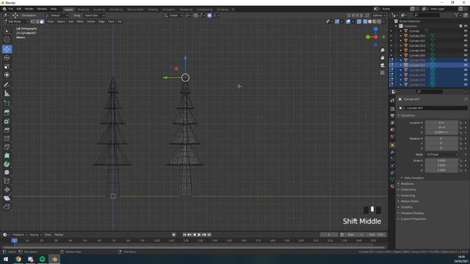Play the animation forward
Screen dimensions: 470x264
click(x=199, y=235)
